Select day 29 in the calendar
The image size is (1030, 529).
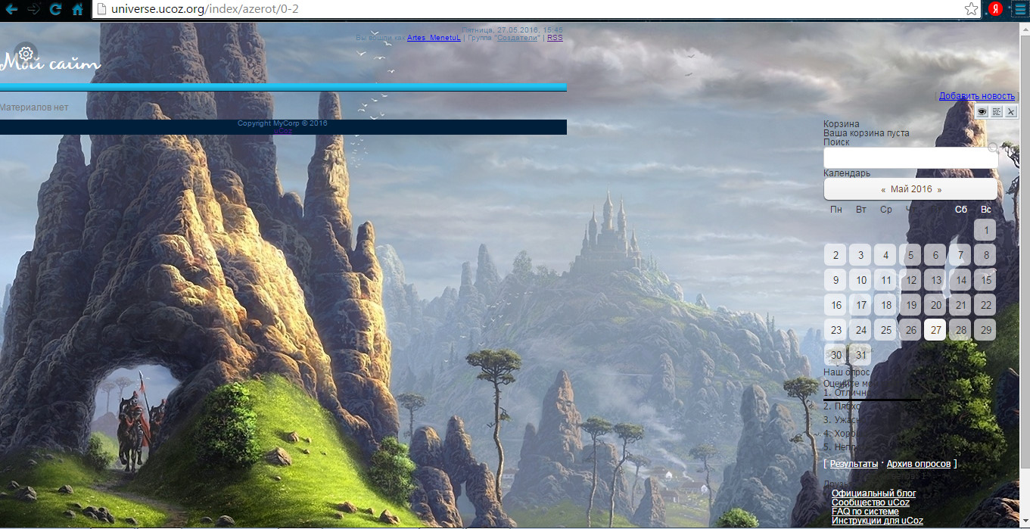coord(985,330)
